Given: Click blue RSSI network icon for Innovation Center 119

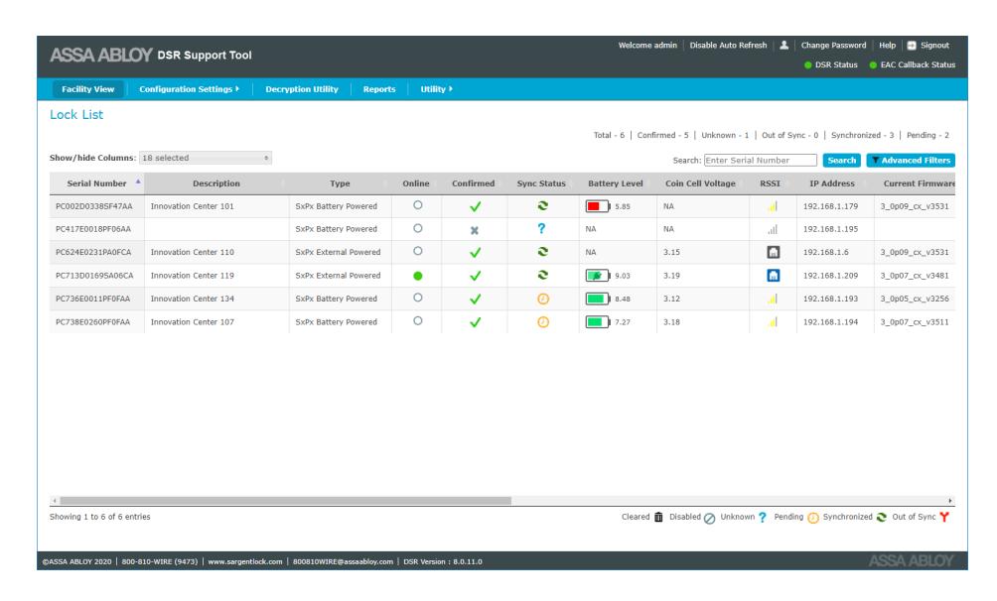Looking at the screenshot, I should [774, 276].
